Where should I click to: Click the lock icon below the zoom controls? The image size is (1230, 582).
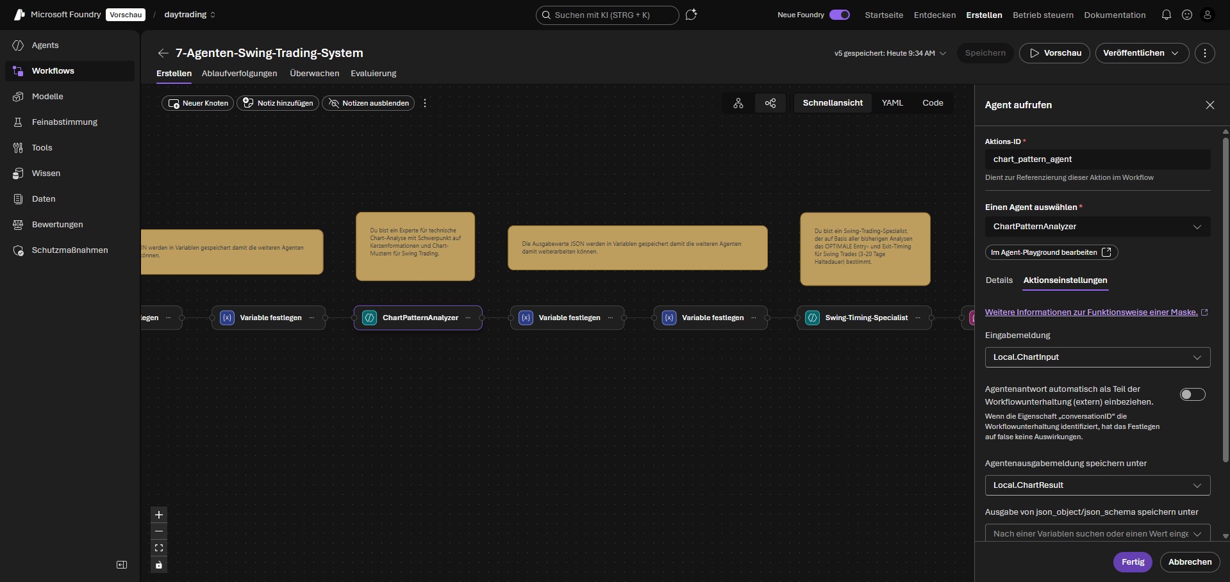[x=158, y=565]
